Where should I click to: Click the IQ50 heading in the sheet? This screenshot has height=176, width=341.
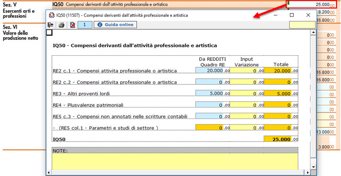(x=135, y=46)
